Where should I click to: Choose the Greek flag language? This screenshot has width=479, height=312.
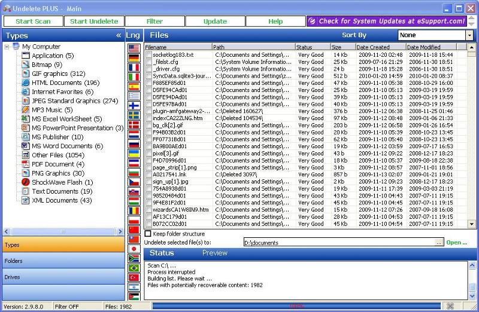[134, 96]
